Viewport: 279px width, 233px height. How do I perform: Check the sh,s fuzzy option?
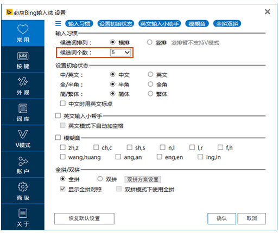[130, 147]
